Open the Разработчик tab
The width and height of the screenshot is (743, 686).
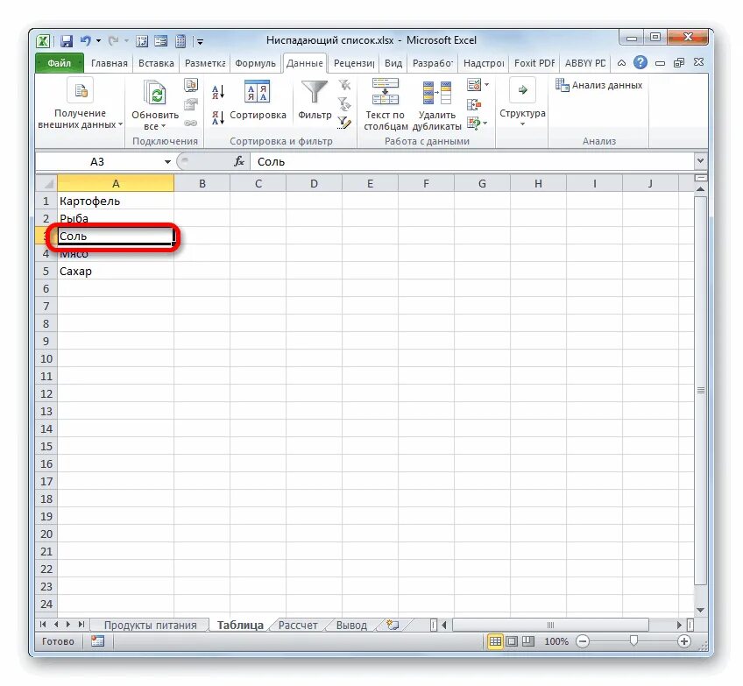tap(433, 63)
